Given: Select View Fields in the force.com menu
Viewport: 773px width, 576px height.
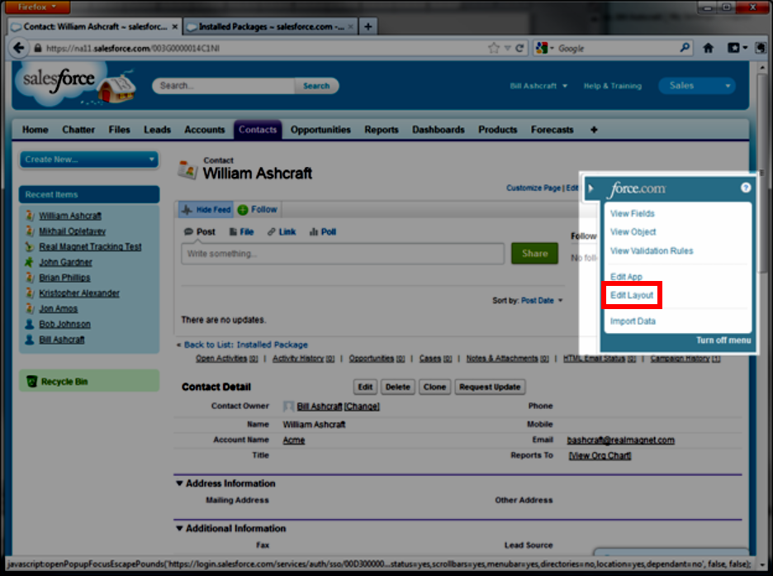Looking at the screenshot, I should pyautogui.click(x=633, y=213).
